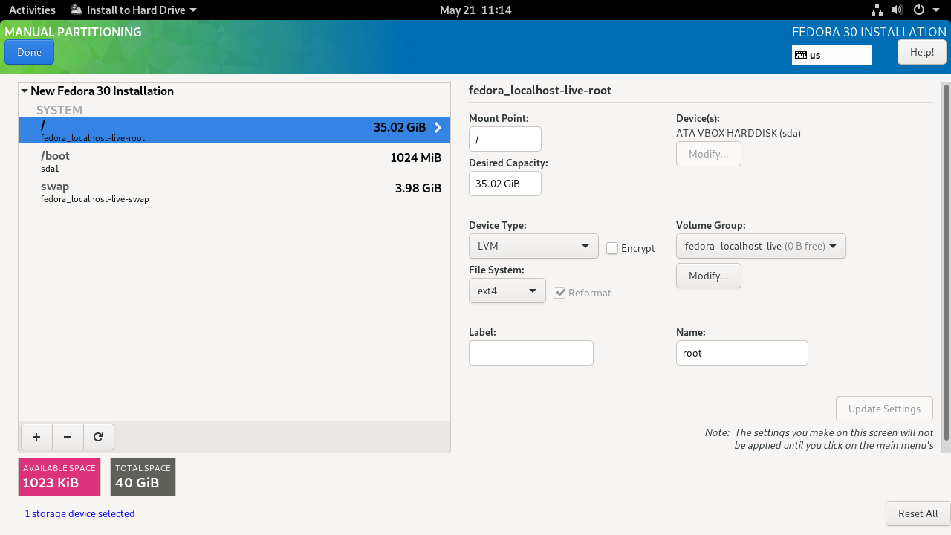
Task: Click Modify under Volume Group
Action: [x=709, y=276]
